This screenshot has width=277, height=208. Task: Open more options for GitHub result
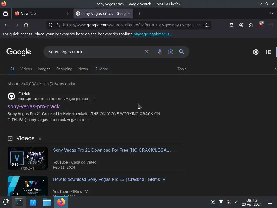pos(94,99)
